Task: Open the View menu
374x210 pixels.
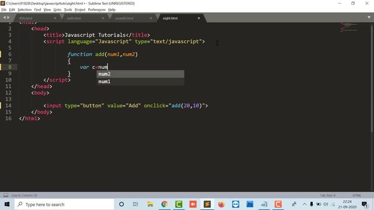Action: click(x=47, y=10)
